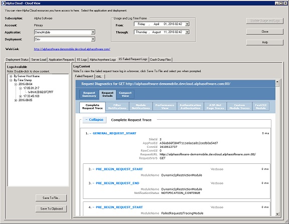Open the Application dropdown showing DemoMobile
Viewport: 289px width, 224px height.
click(x=93, y=32)
